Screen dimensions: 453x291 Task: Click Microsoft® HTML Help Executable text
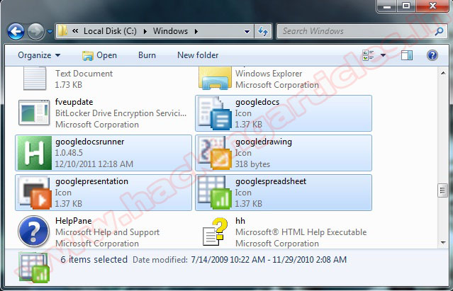pos(301,232)
